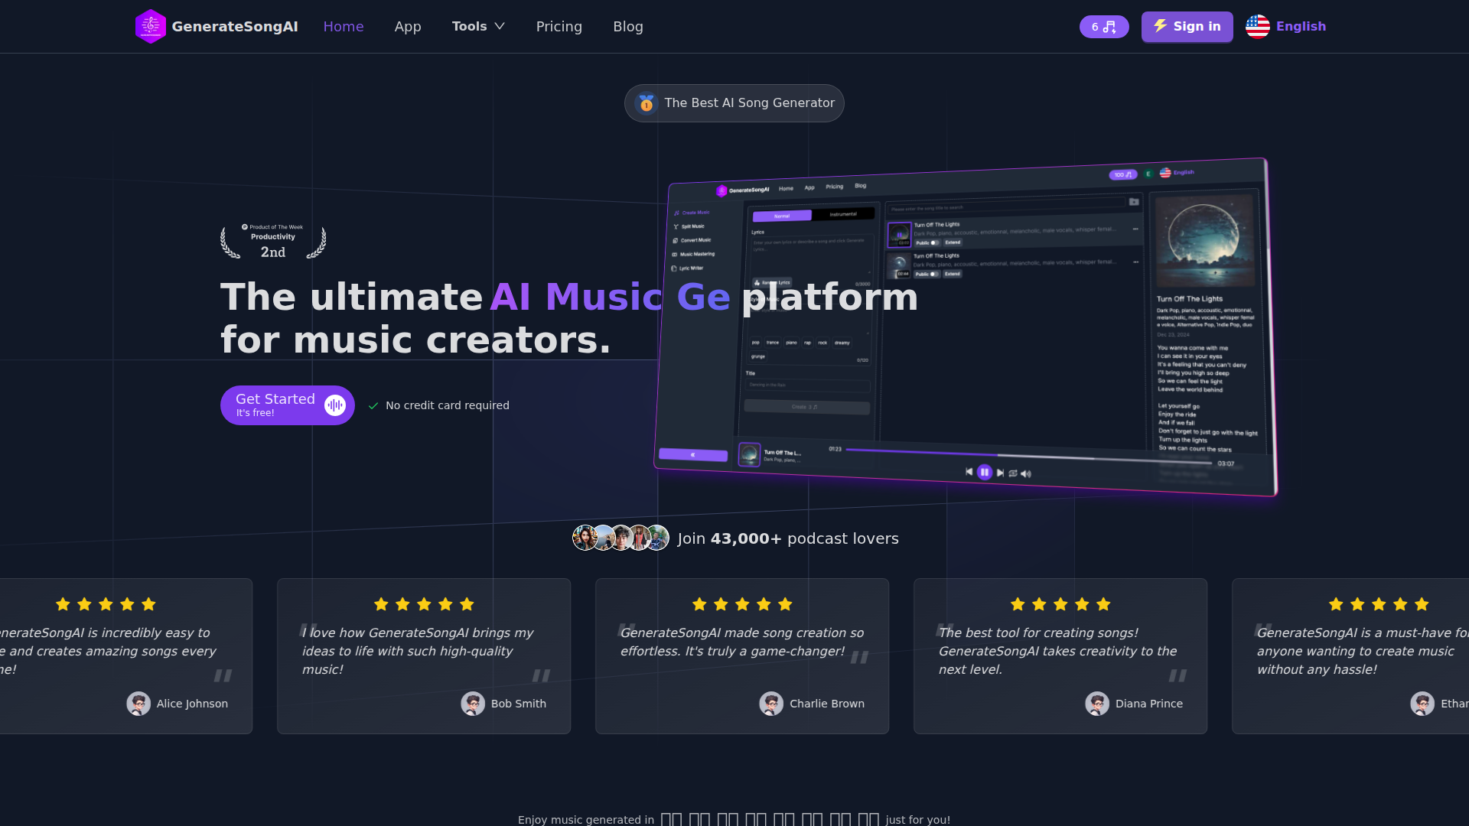
Task: Click the US flag language icon
Action: pyautogui.click(x=1257, y=27)
